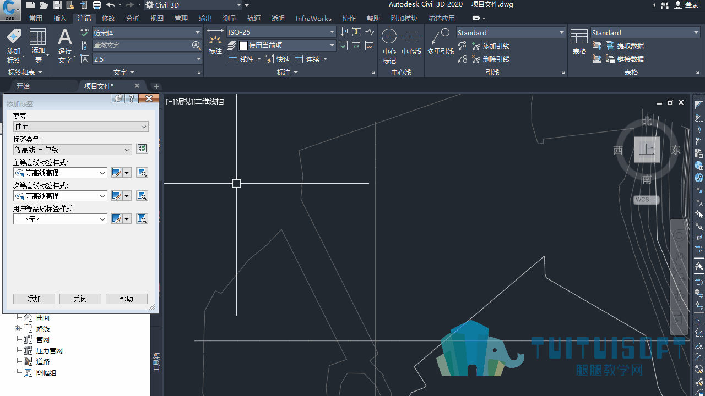Open the InfraWorks ribbon tab

[x=313, y=18]
